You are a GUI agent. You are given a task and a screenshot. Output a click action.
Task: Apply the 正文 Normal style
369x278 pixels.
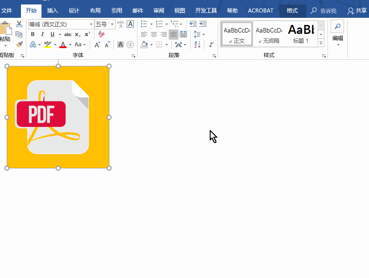pos(237,34)
